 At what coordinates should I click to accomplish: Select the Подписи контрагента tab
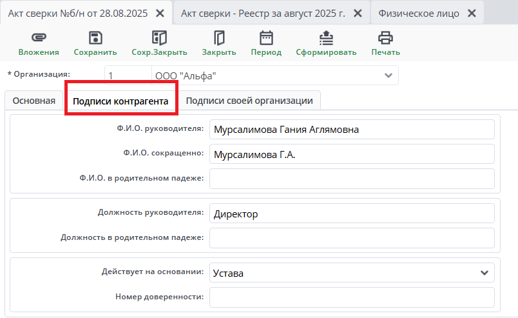tap(120, 101)
